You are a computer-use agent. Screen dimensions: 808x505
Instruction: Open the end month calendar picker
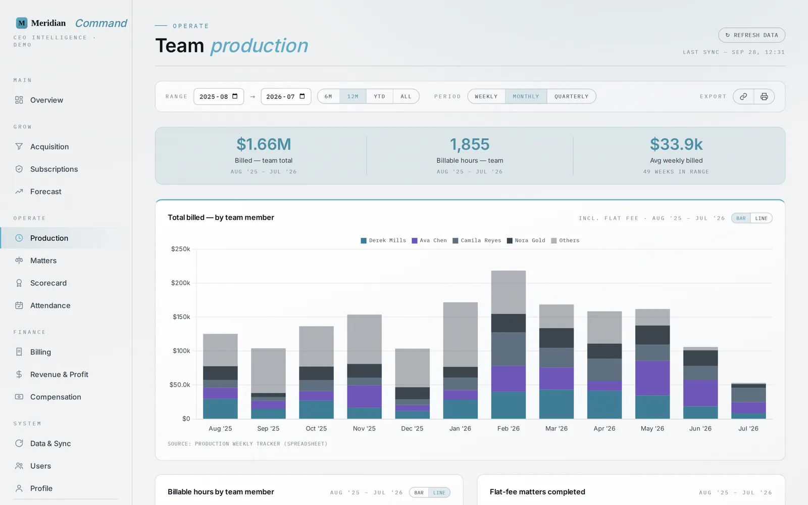302,96
